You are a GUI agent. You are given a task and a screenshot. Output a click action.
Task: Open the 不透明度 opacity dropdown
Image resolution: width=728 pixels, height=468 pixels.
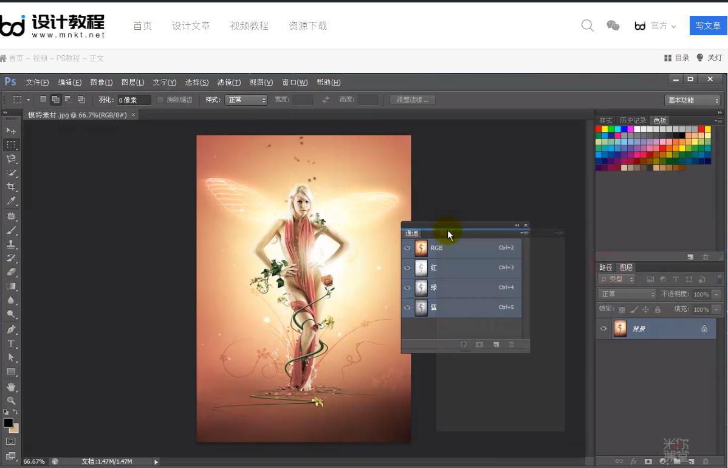click(716, 294)
